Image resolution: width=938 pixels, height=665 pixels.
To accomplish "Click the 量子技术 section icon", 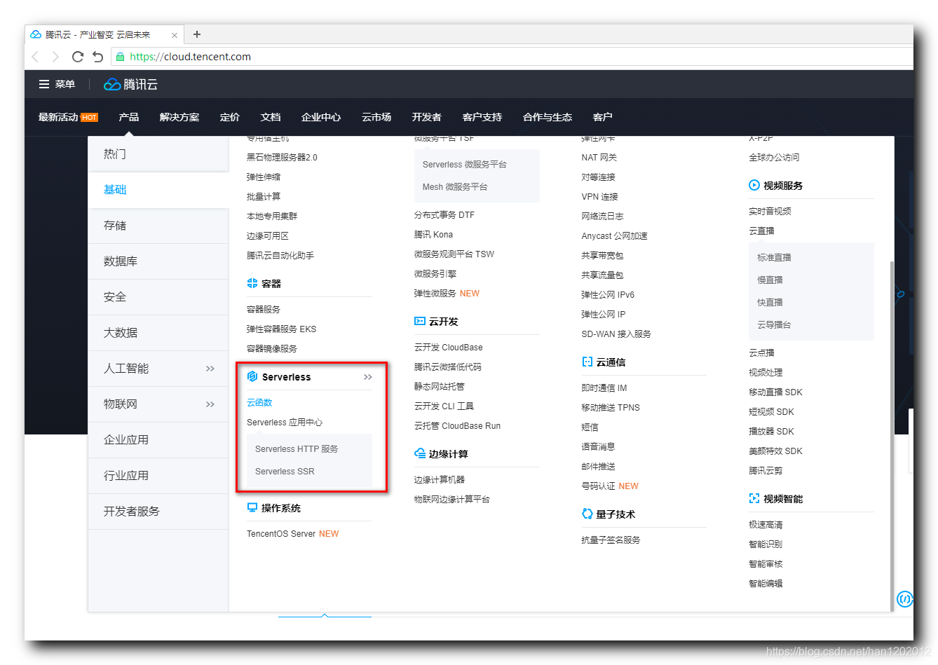I will 587,514.
